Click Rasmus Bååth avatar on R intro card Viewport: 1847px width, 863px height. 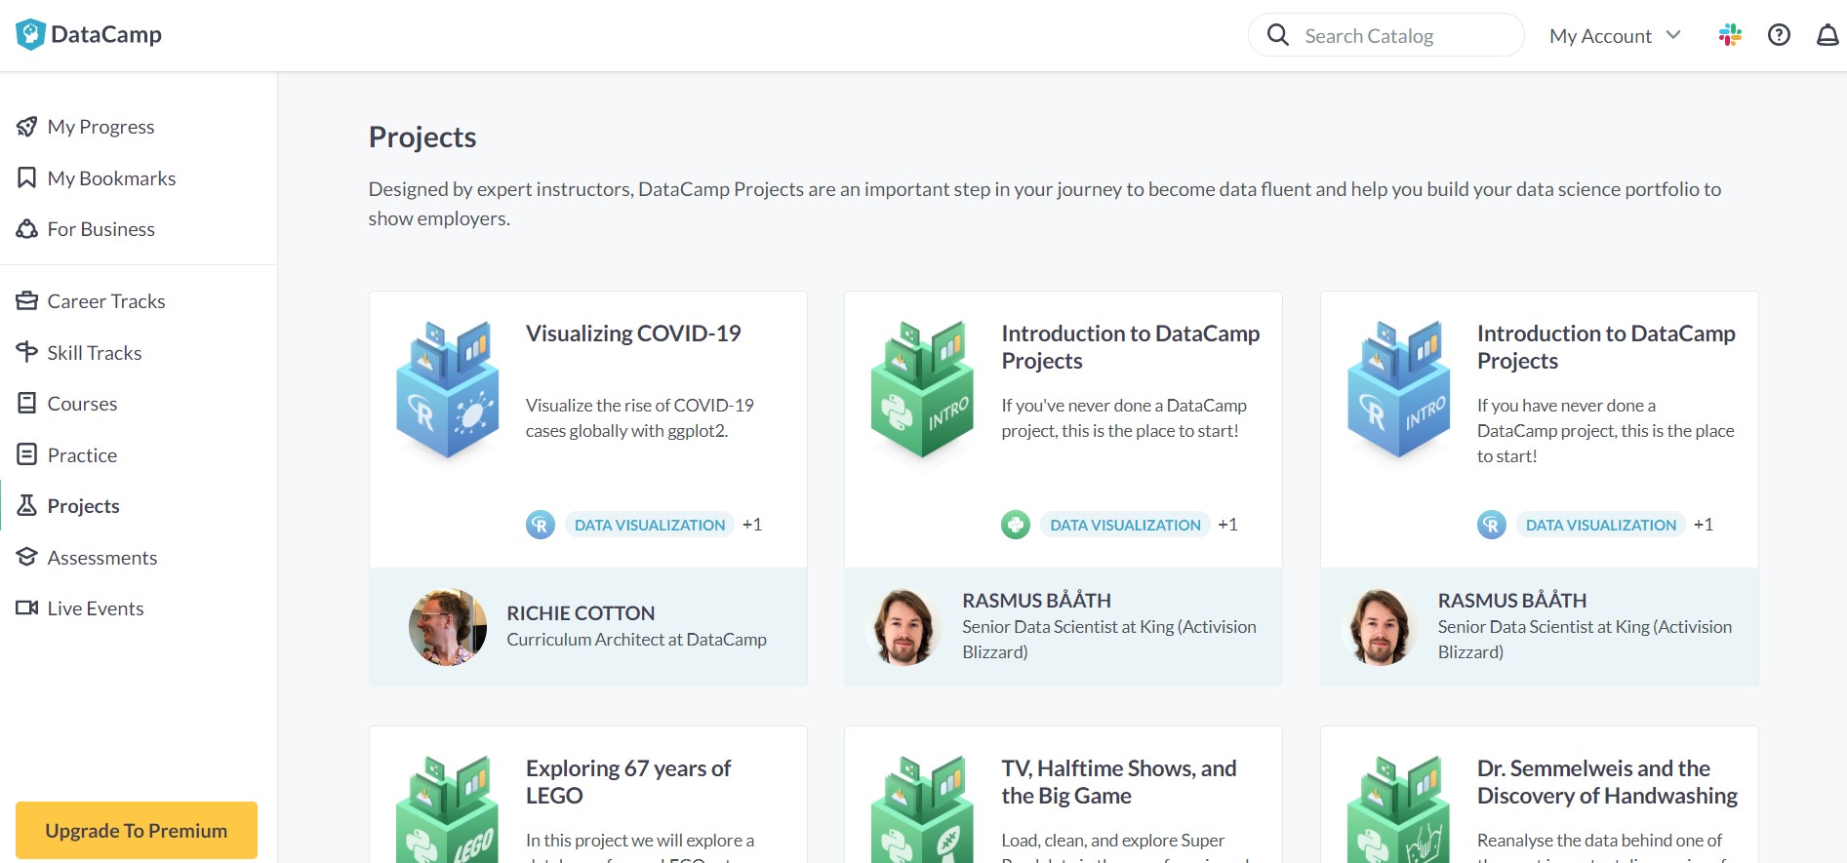pyautogui.click(x=1380, y=627)
